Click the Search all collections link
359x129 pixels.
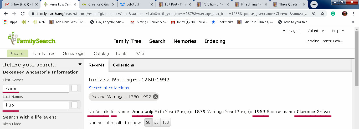pyautogui.click(x=109, y=88)
